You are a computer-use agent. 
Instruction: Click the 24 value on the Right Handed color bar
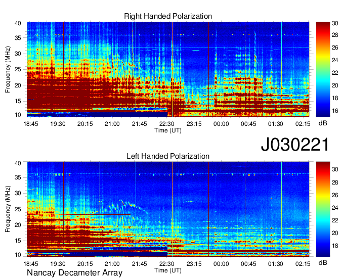335,60
